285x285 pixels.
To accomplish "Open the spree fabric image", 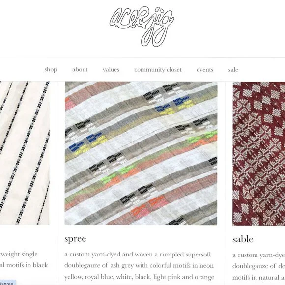I will coord(141,153).
